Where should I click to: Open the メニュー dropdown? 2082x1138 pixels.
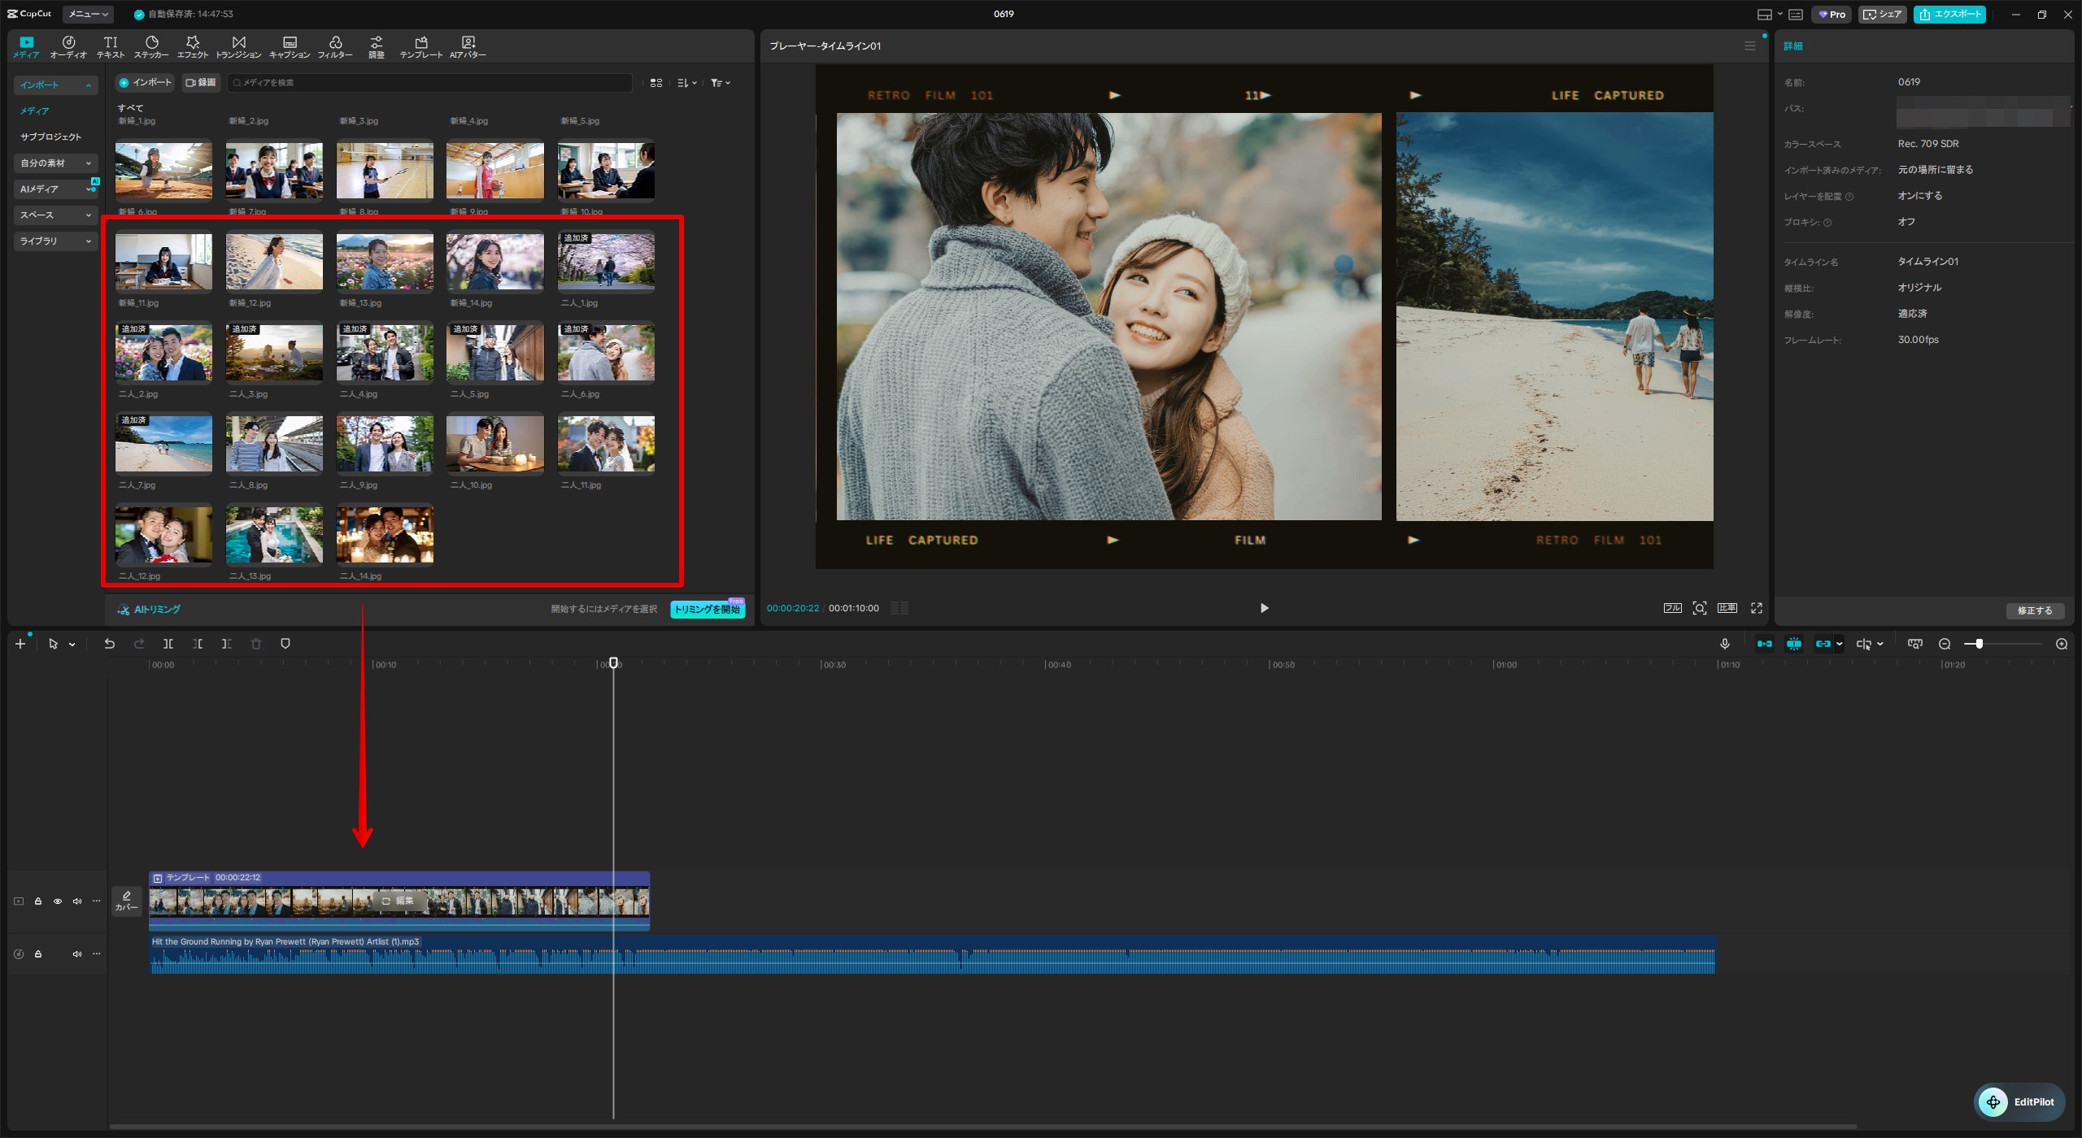click(89, 14)
